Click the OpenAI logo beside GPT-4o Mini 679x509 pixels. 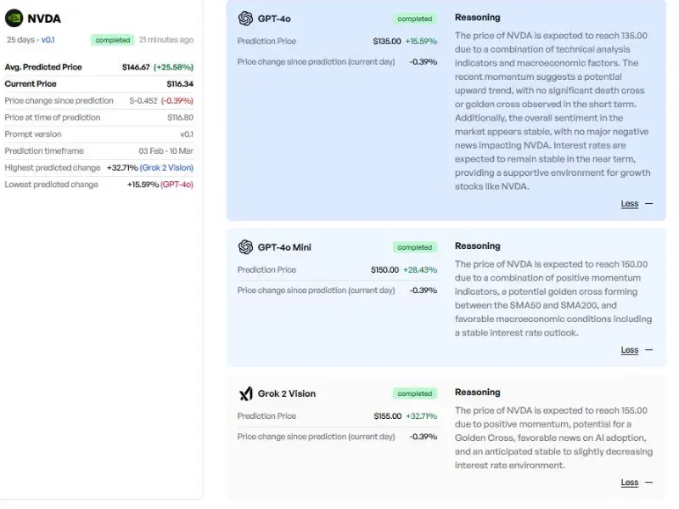[245, 247]
